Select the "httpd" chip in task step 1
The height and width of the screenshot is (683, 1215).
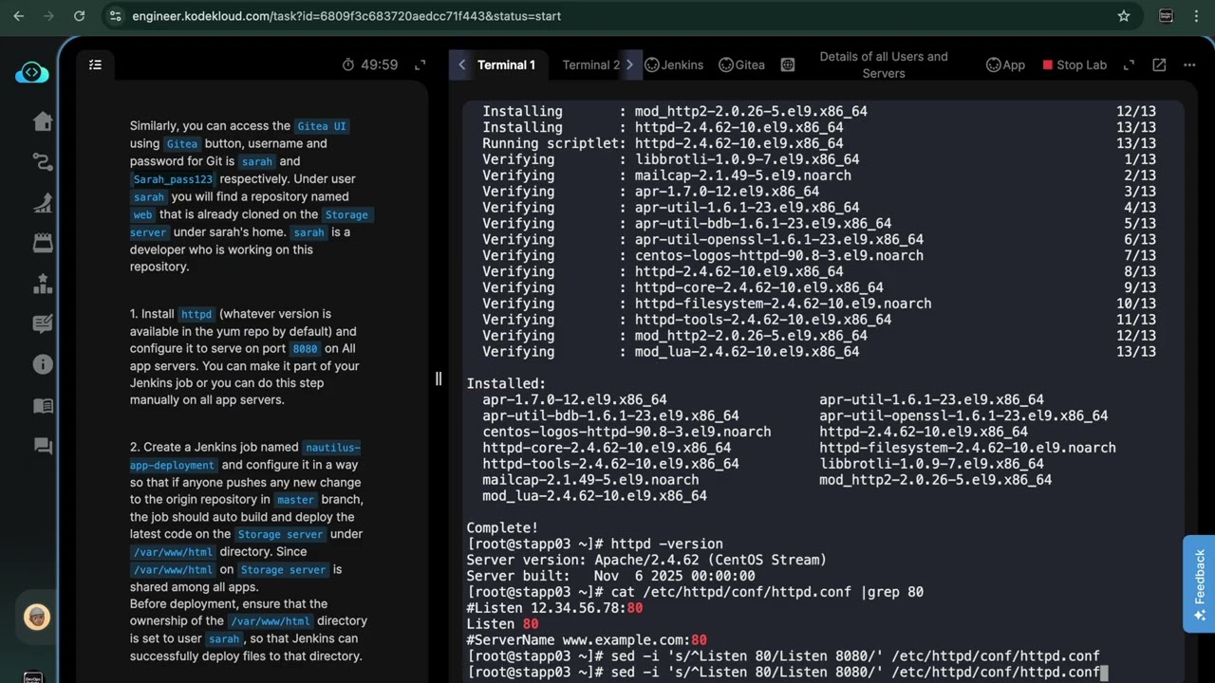click(x=196, y=314)
